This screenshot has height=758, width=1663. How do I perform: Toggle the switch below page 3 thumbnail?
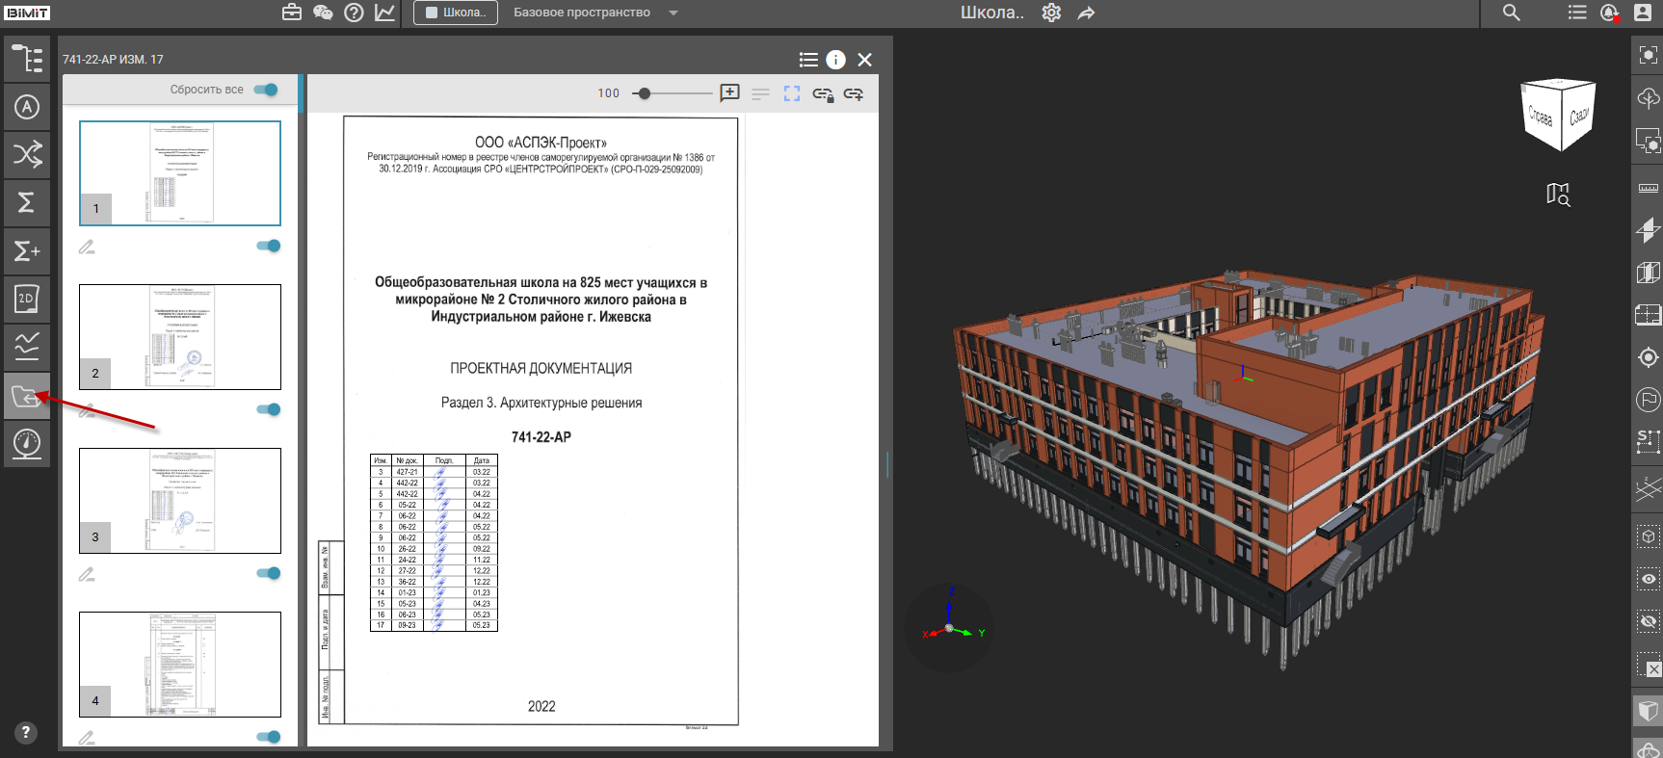click(269, 573)
